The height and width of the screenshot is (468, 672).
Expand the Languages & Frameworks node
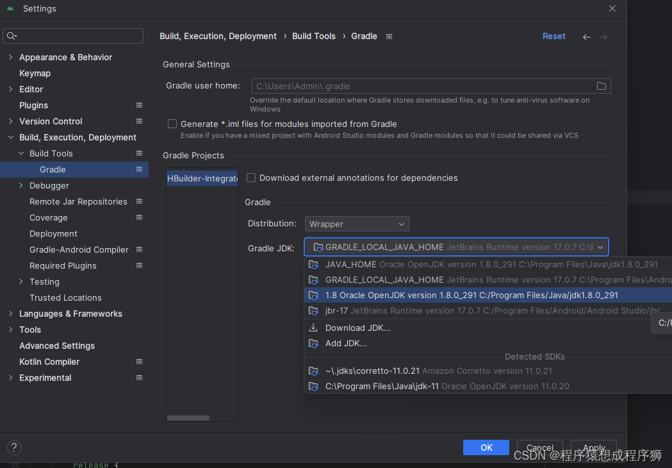pos(10,313)
